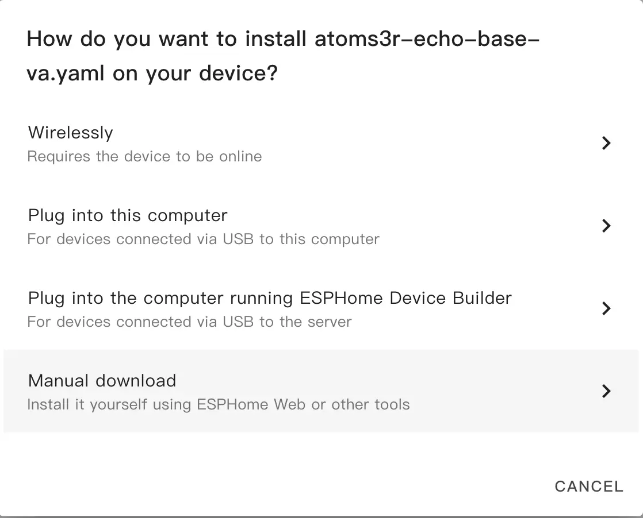
Task: Click the chevron arrow beside Manual download
Action: [606, 391]
